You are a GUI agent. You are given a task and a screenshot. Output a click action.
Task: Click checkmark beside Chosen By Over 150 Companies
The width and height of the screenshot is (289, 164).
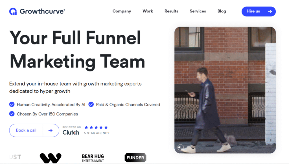click(12, 114)
